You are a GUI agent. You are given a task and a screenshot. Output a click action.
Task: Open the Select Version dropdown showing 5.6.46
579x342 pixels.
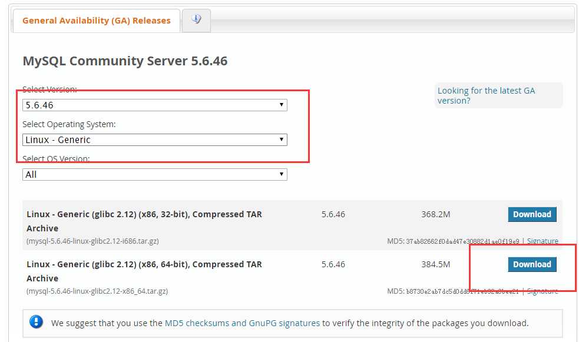tap(155, 105)
